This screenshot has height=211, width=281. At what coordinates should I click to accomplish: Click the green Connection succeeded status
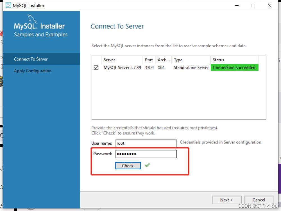point(234,68)
